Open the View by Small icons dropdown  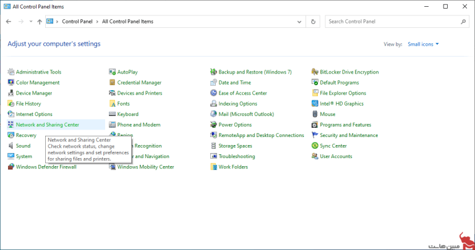423,44
